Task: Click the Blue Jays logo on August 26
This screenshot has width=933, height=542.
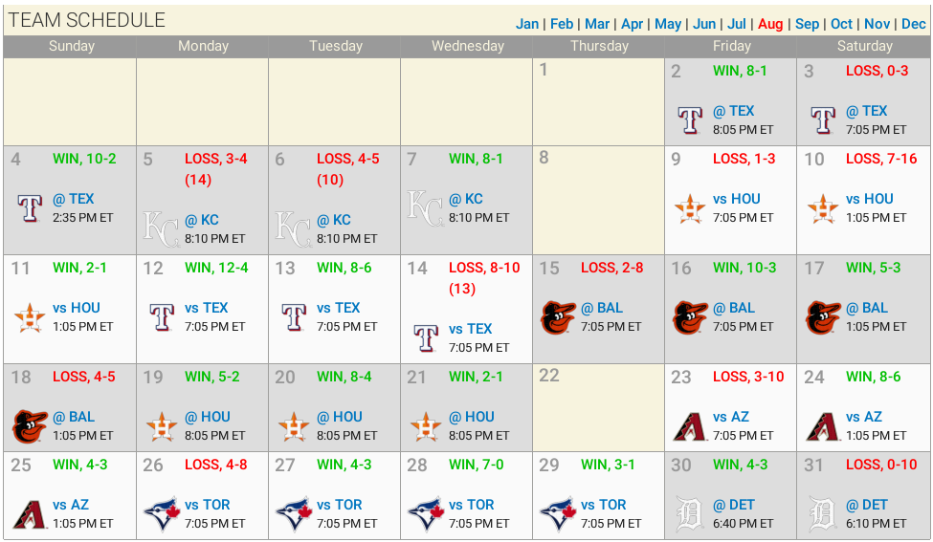Action: (162, 513)
